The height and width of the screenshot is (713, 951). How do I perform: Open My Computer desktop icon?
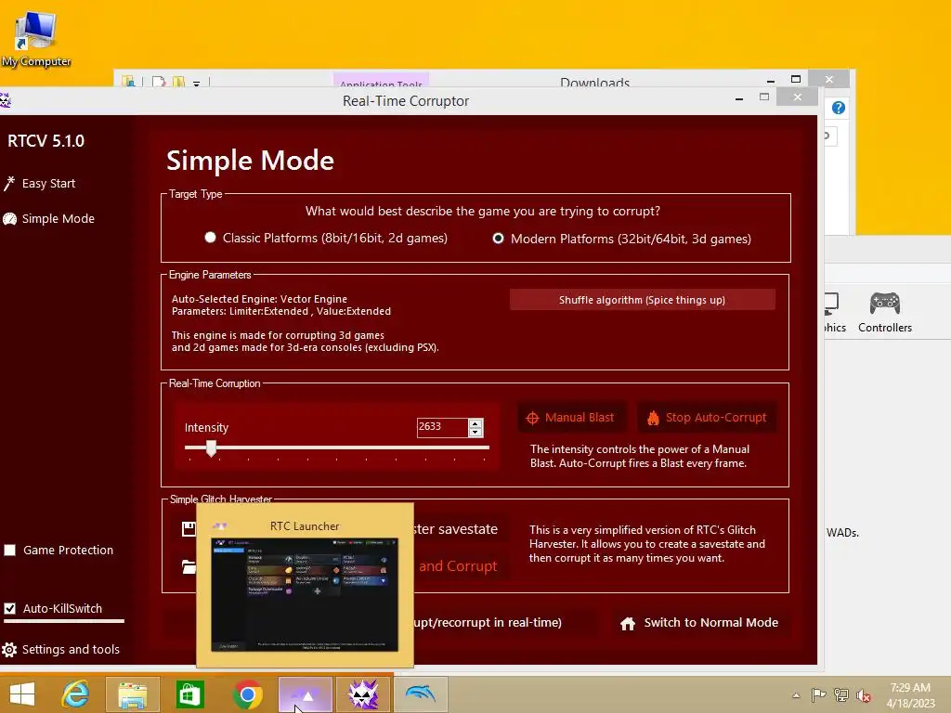[36, 39]
